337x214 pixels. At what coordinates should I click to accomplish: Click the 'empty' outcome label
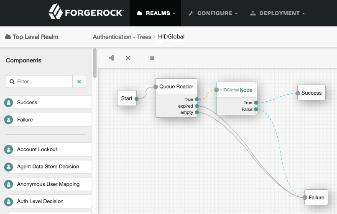[186, 112]
